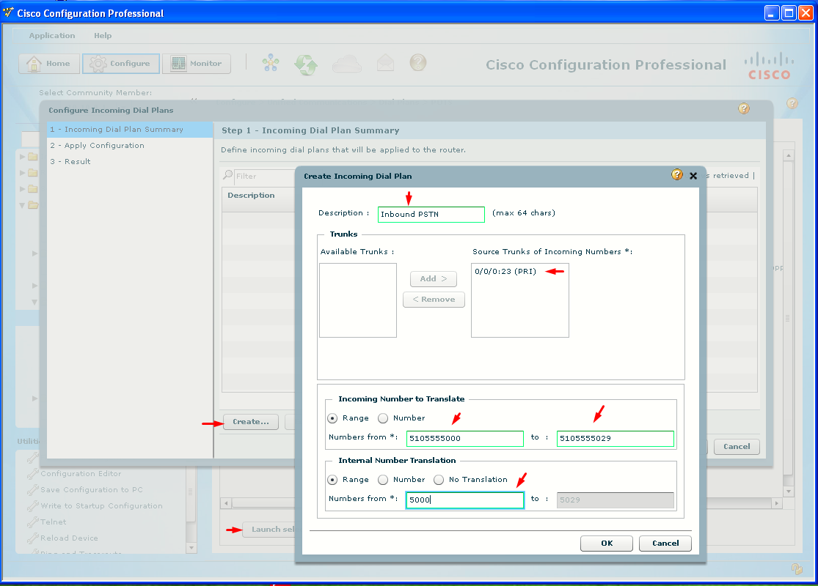The width and height of the screenshot is (818, 586).
Task: Click the Add > trunk button
Action: pos(434,278)
